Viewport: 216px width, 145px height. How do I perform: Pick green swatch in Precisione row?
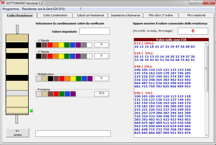[62, 94]
